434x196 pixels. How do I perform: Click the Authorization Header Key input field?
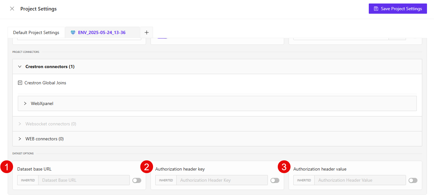coord(222,180)
